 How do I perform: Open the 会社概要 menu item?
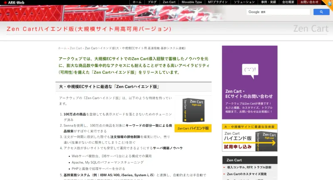[288, 2]
